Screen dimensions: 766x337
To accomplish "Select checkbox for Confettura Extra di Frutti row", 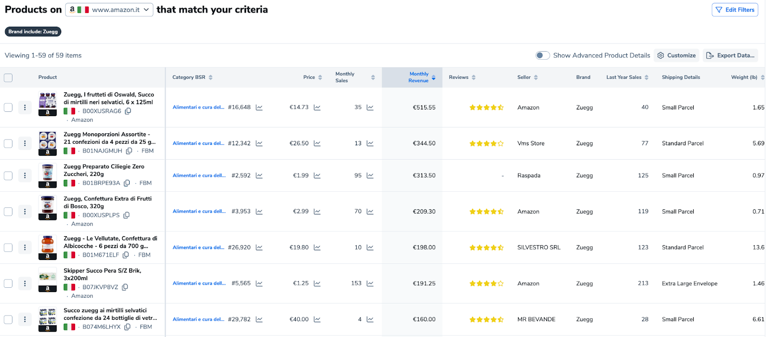I will click(x=8, y=211).
